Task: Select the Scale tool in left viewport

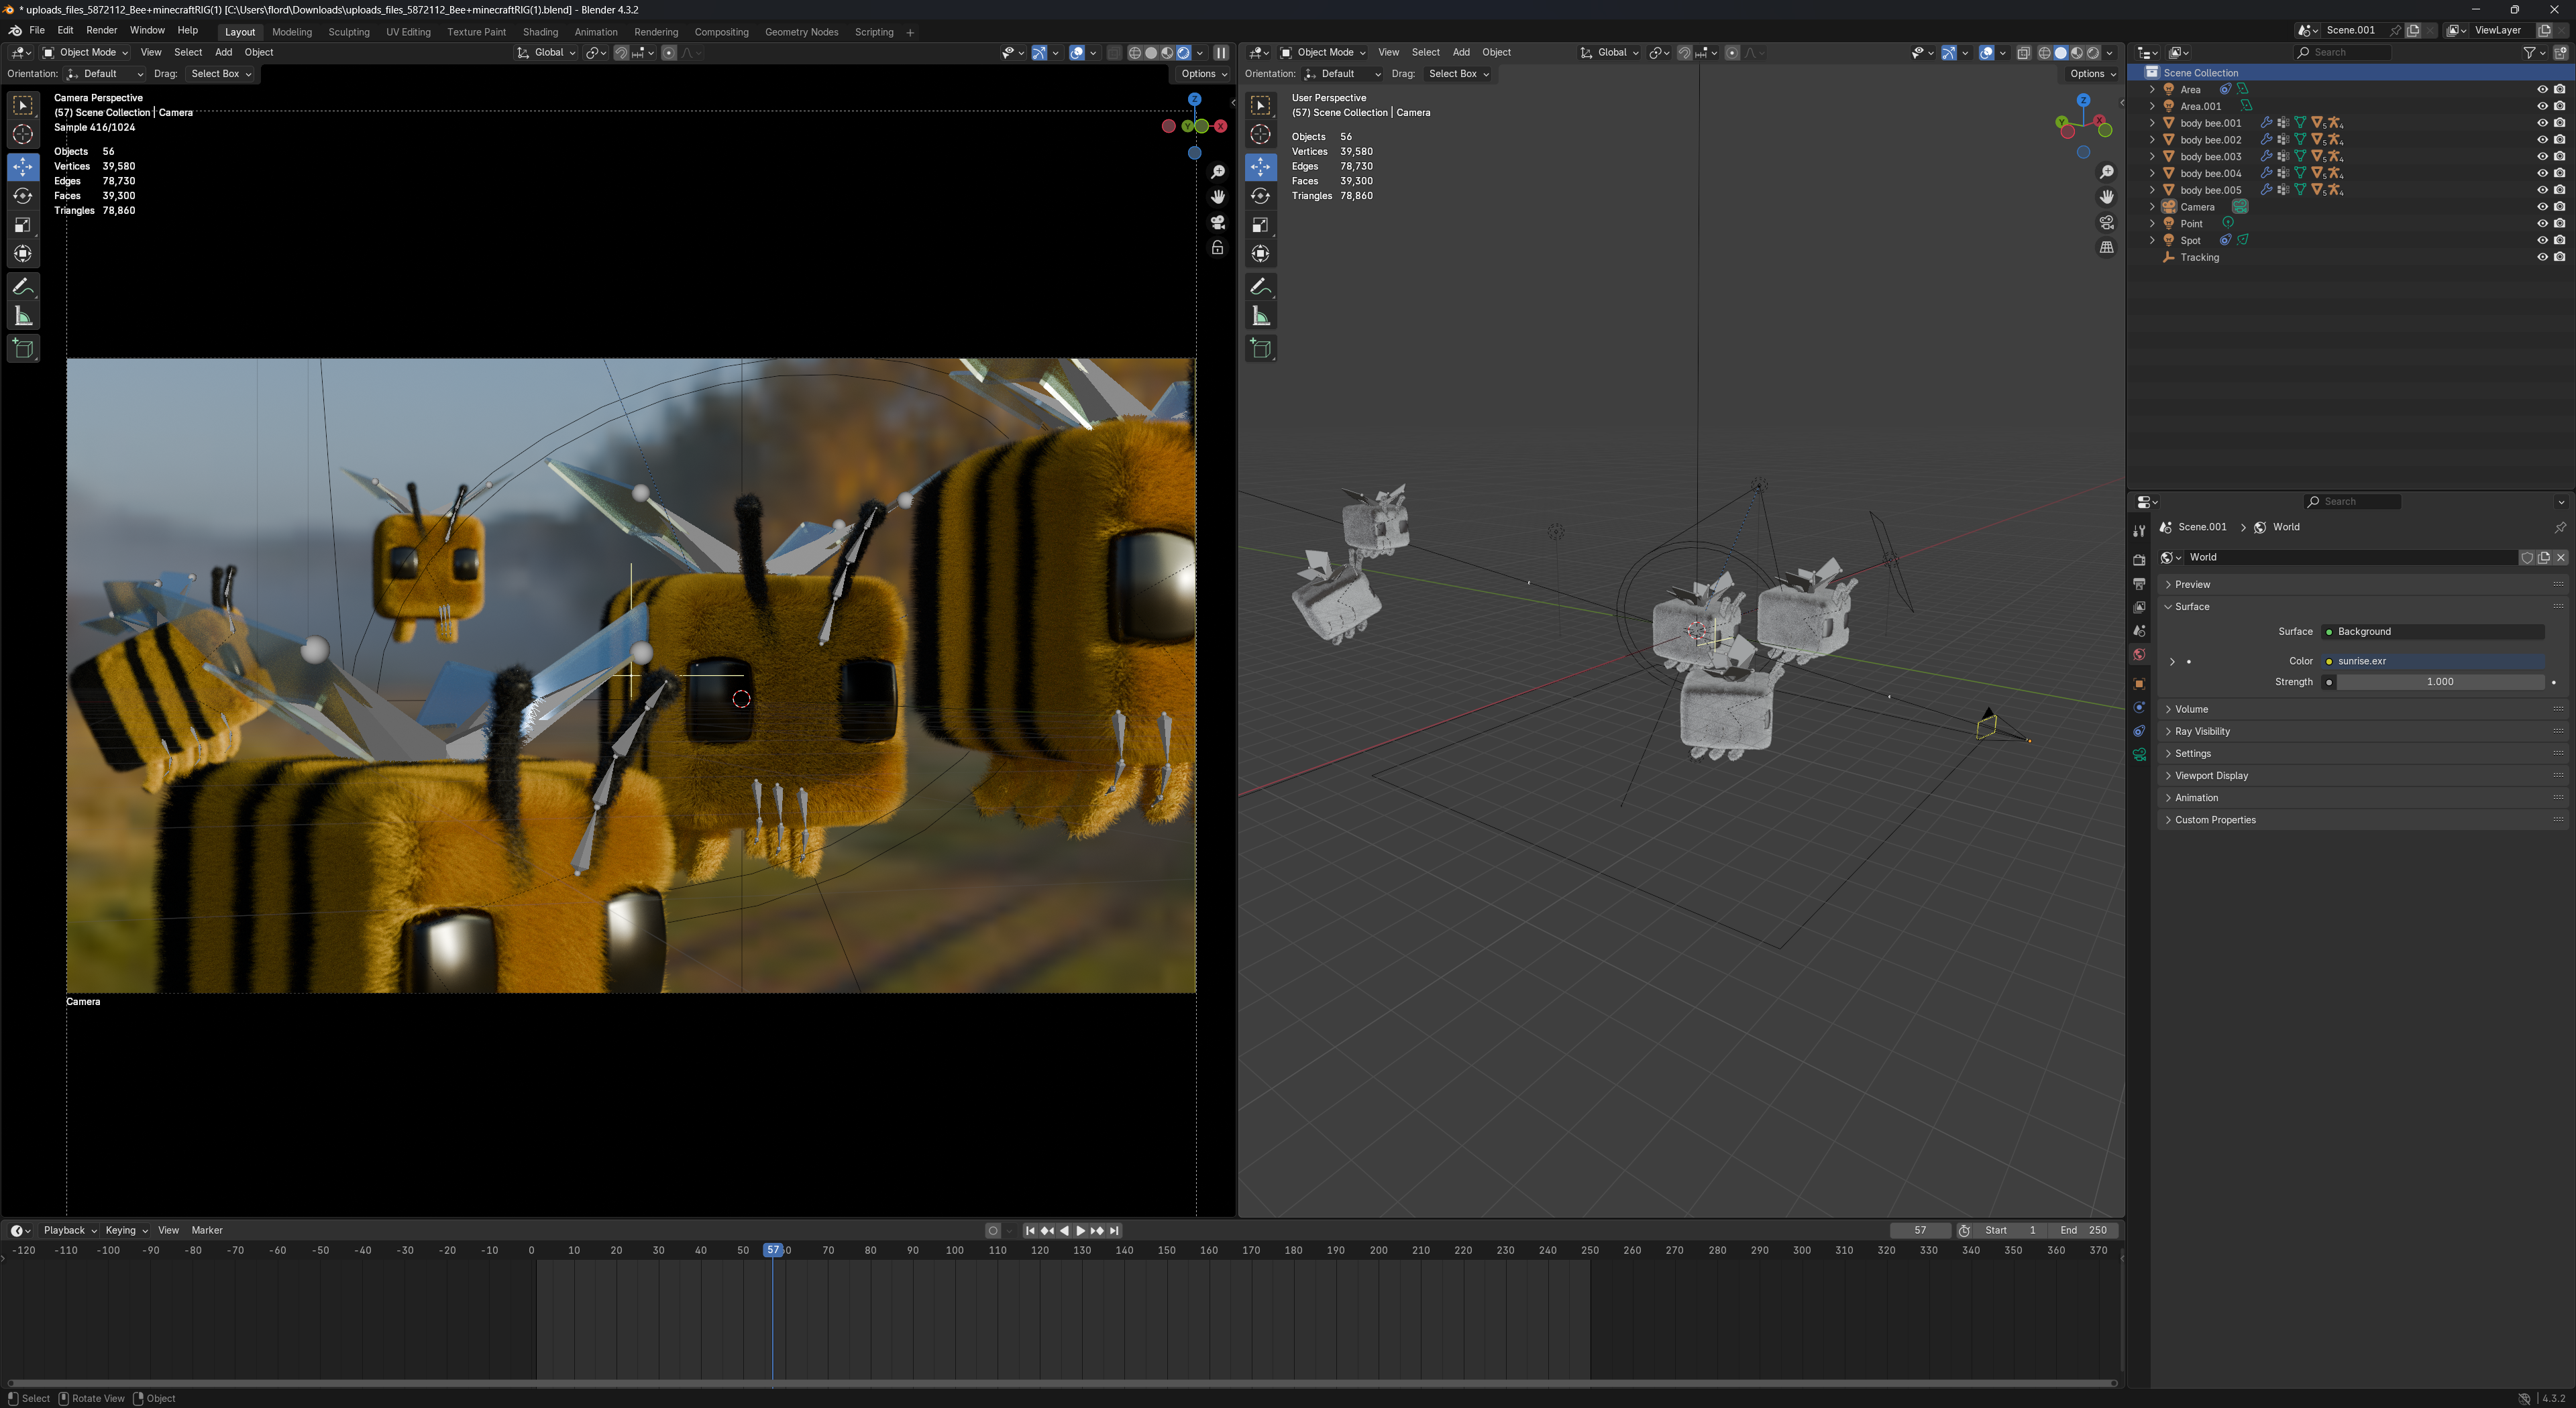Action: [23, 225]
